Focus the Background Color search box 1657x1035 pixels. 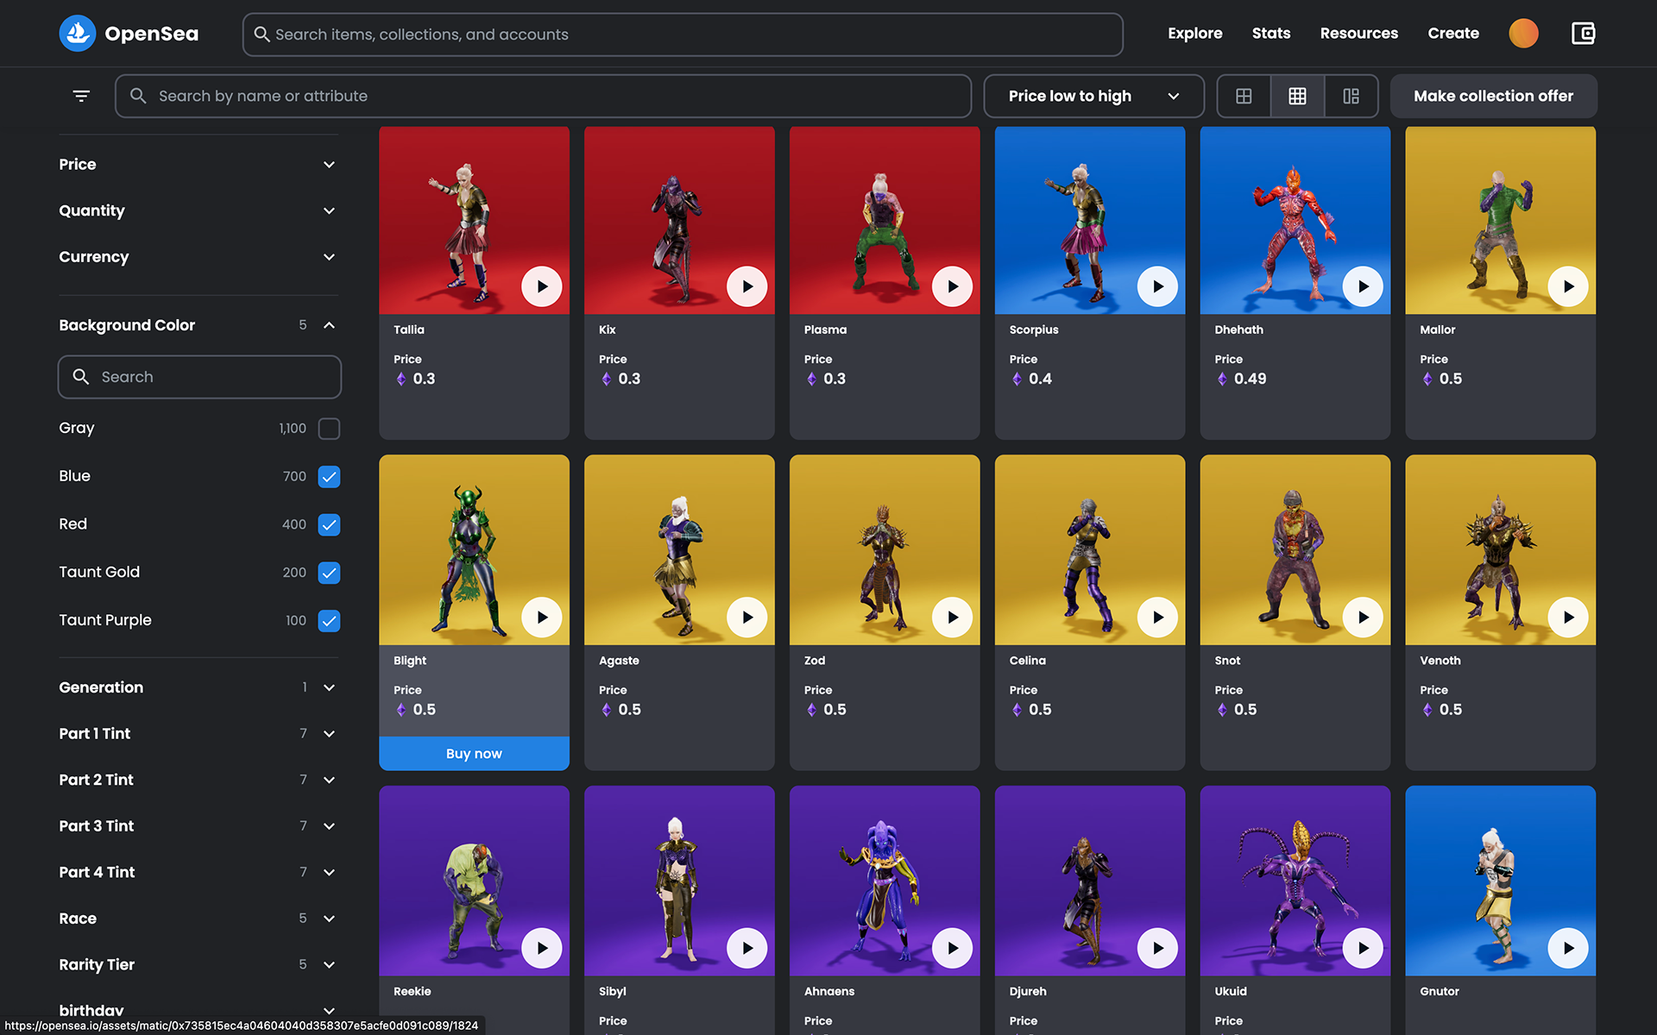click(x=199, y=377)
